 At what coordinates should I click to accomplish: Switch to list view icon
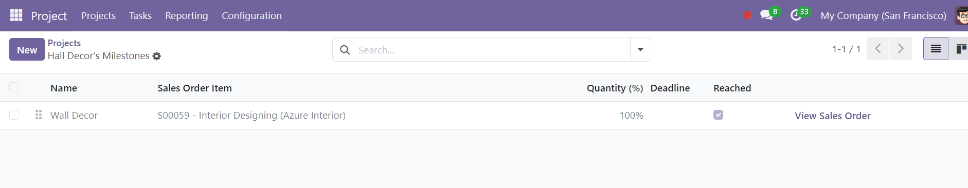[x=936, y=49]
